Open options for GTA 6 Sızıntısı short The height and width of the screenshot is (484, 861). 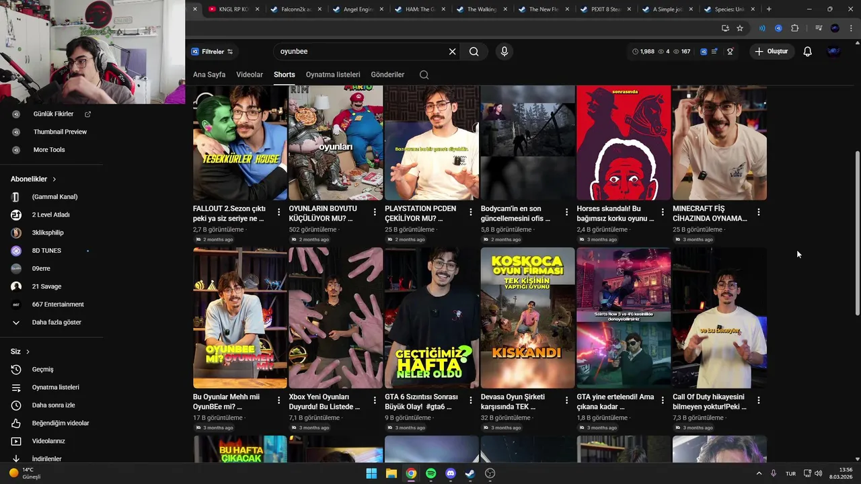[x=471, y=400]
